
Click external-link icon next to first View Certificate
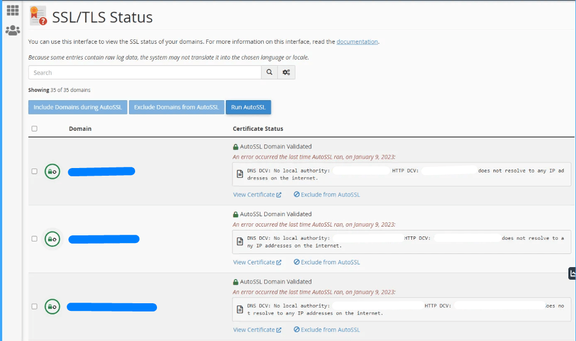pyautogui.click(x=280, y=194)
